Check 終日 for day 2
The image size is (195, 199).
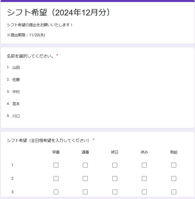(115, 179)
